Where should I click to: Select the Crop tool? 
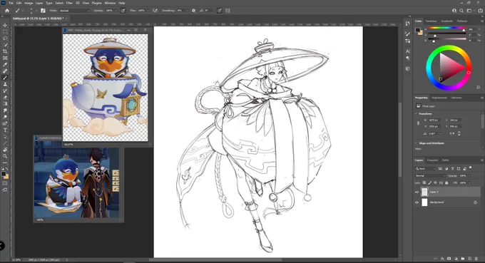(x=5, y=51)
